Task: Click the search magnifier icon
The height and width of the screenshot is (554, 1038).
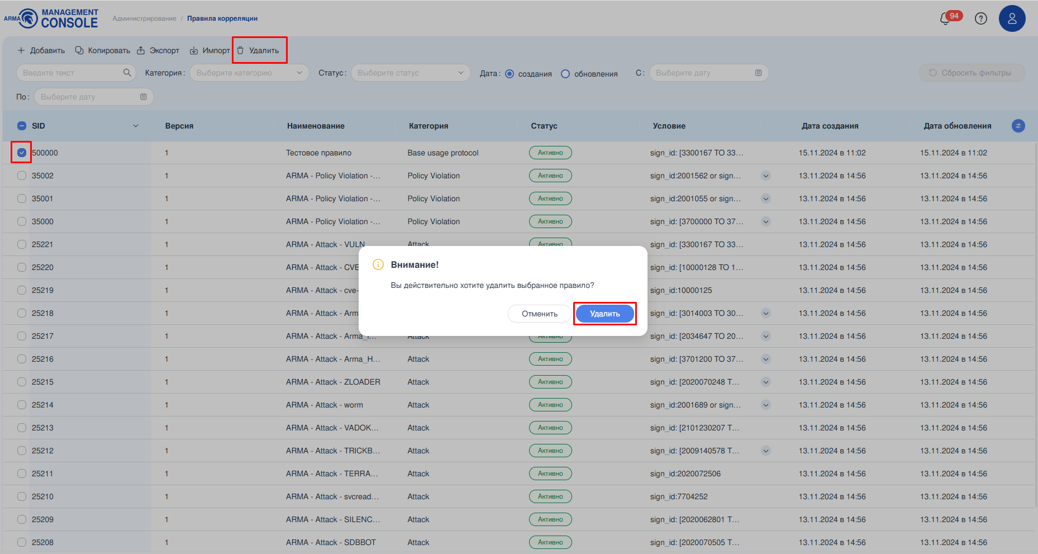Action: click(127, 73)
